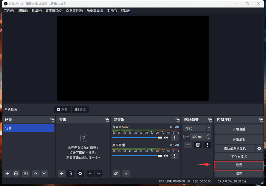Open the 渐变 transition dropdown
Viewport: 266px width, 186px height.
[x=197, y=128]
